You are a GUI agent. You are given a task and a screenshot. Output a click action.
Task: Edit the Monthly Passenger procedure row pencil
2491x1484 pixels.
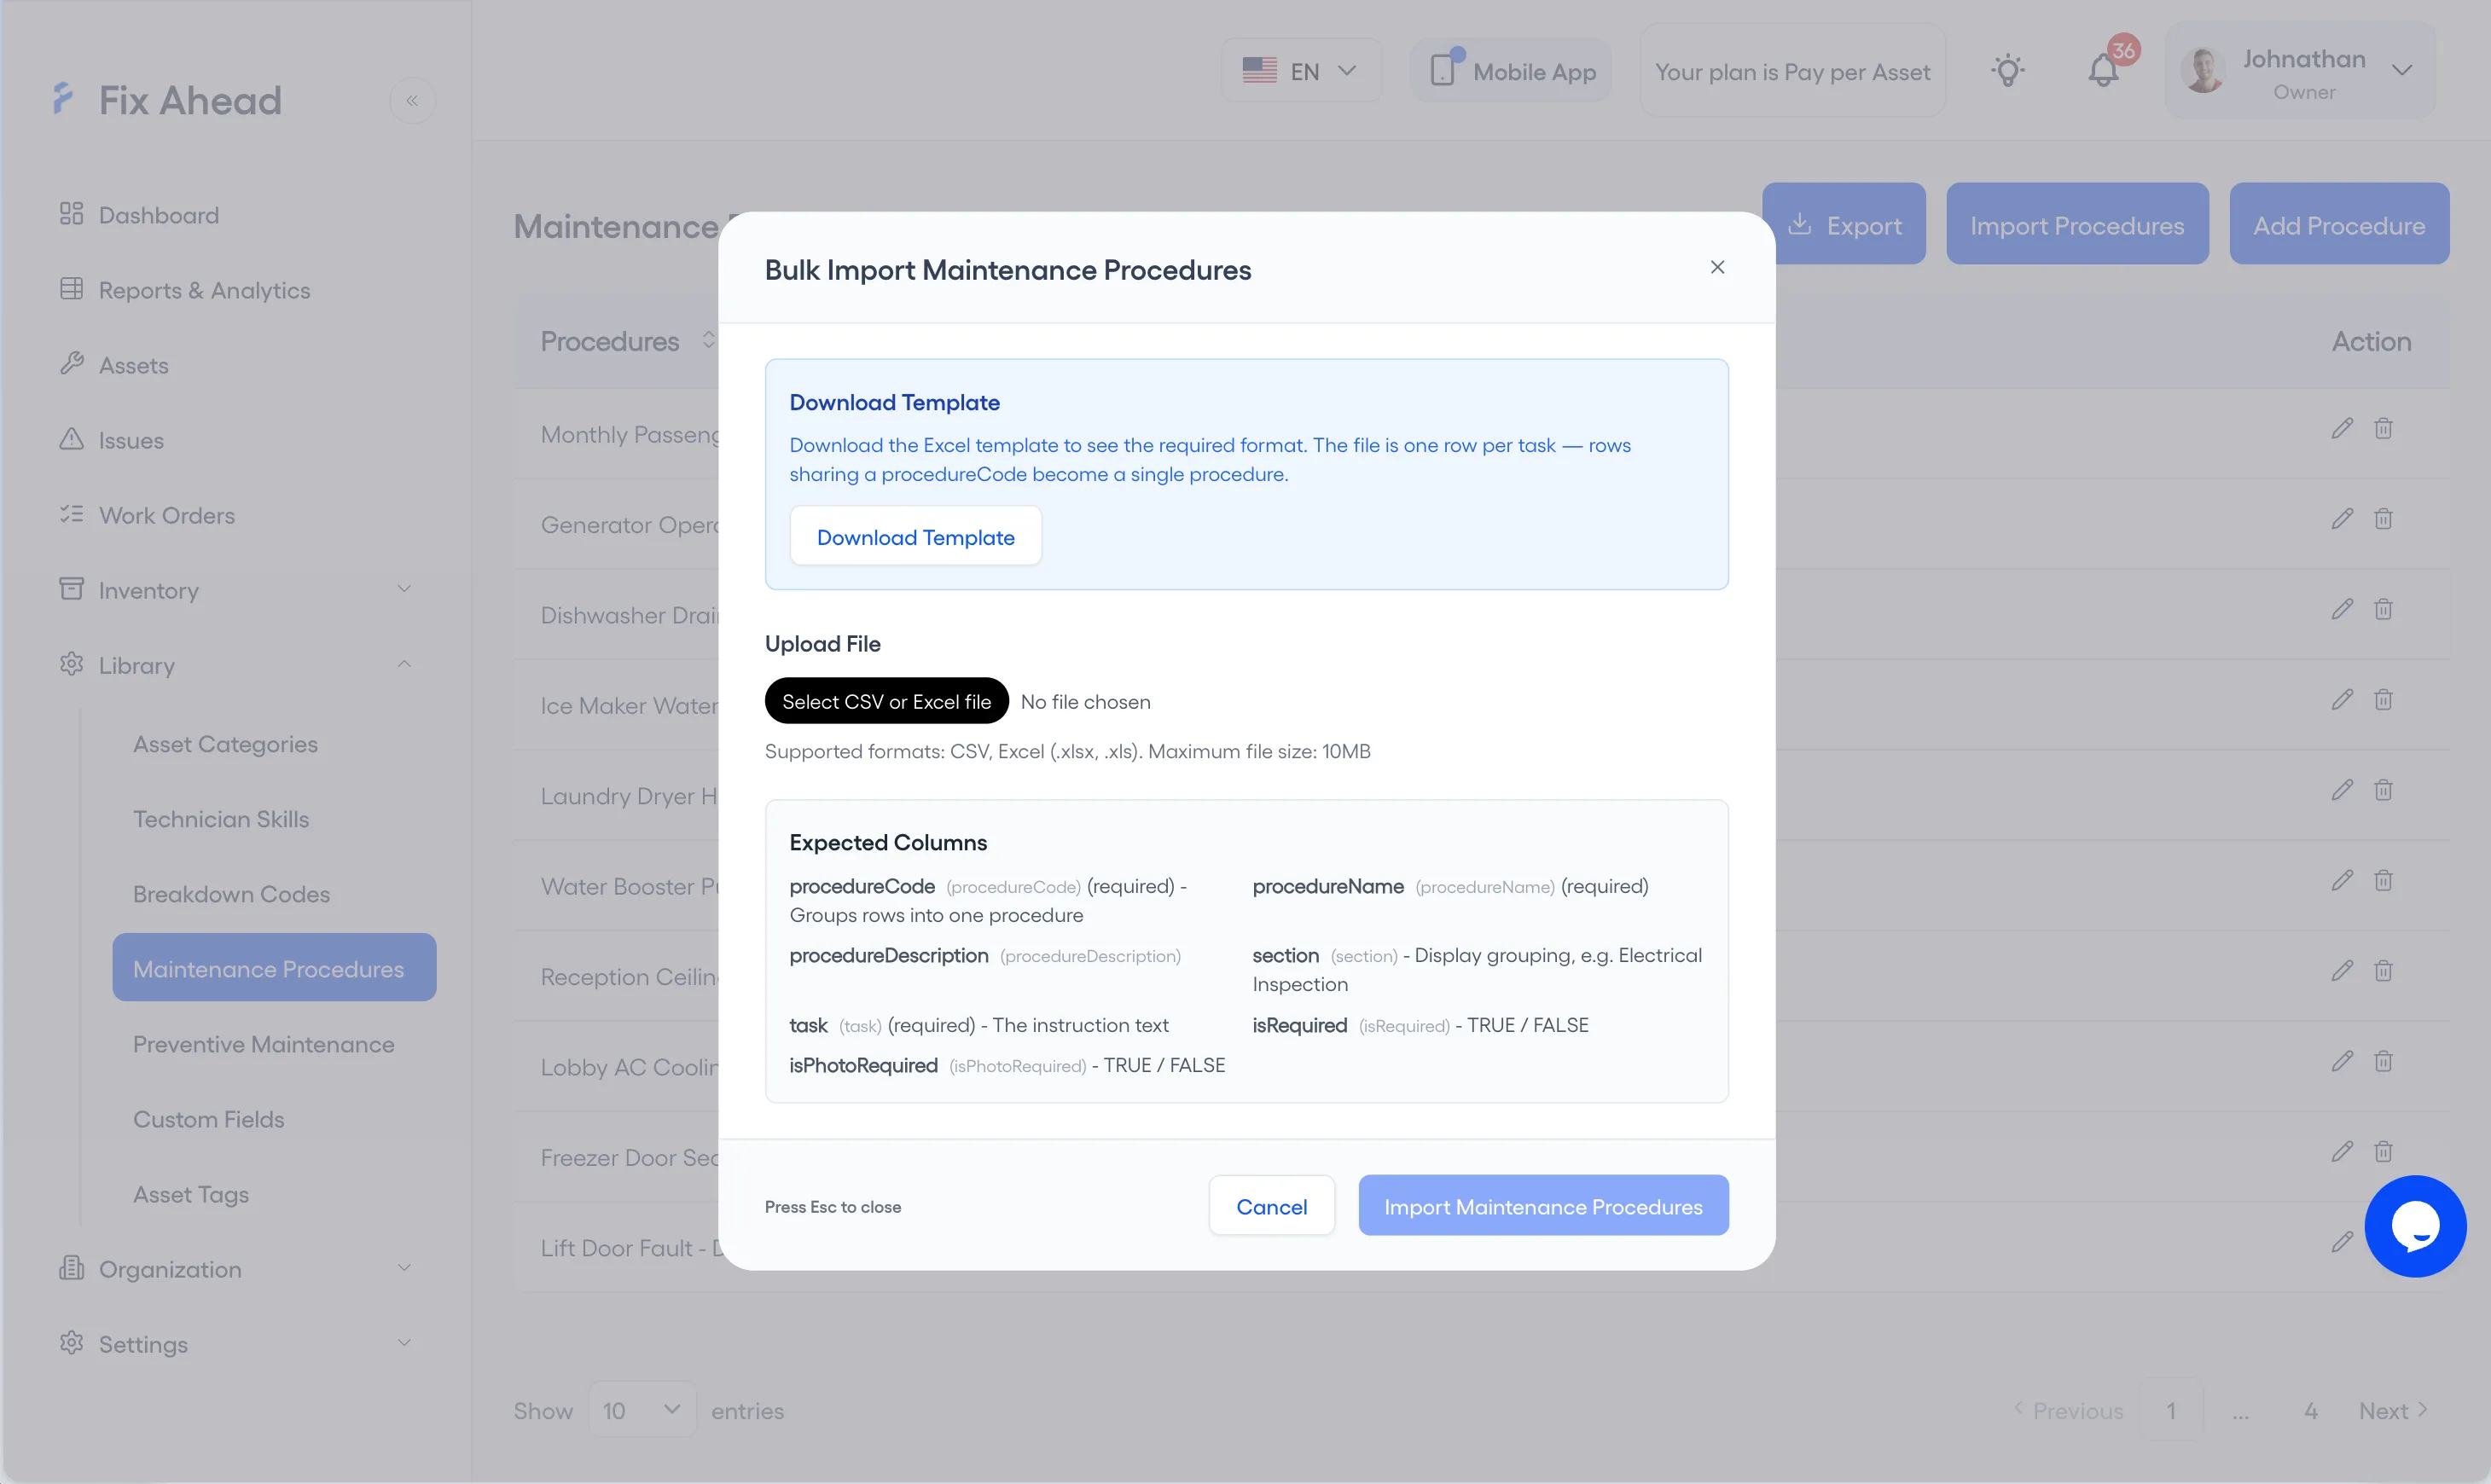pyautogui.click(x=2342, y=428)
